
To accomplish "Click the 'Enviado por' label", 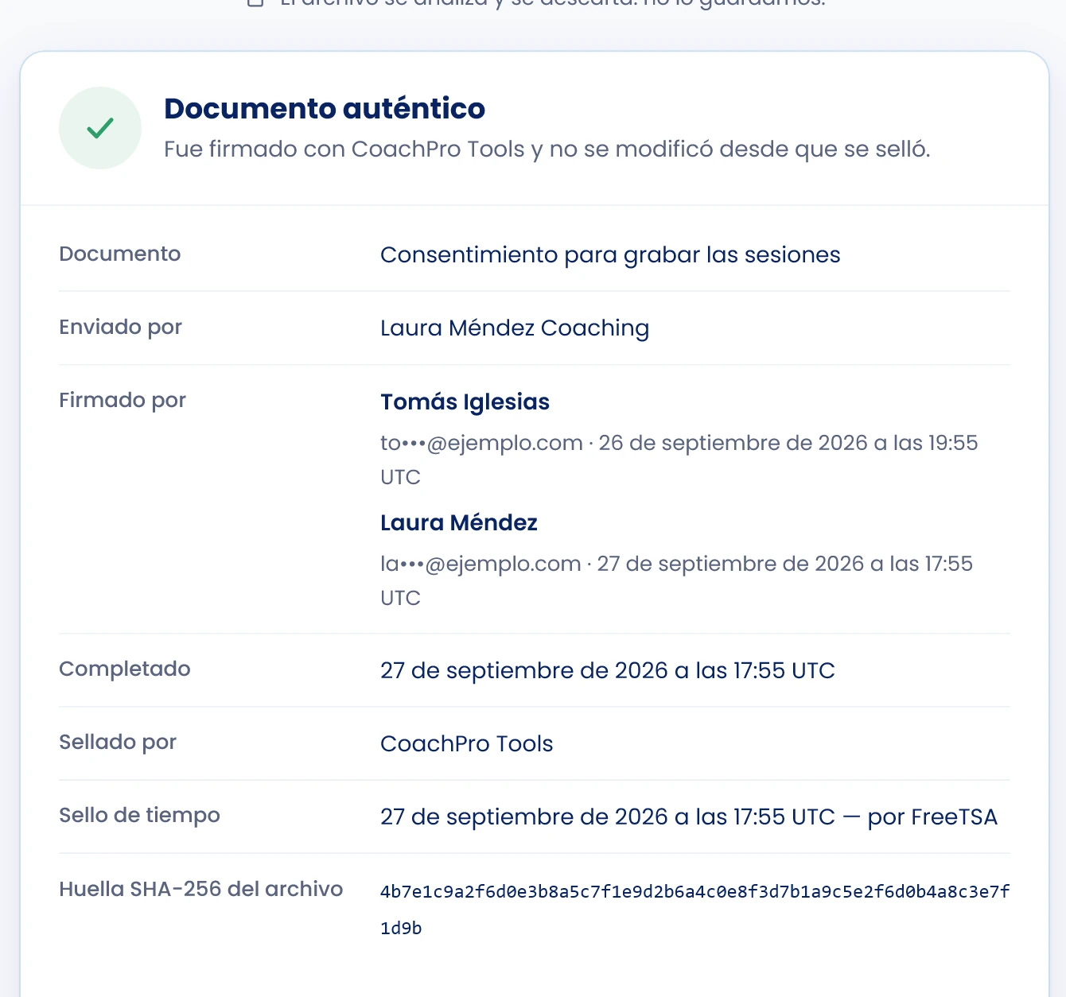I will click(121, 327).
